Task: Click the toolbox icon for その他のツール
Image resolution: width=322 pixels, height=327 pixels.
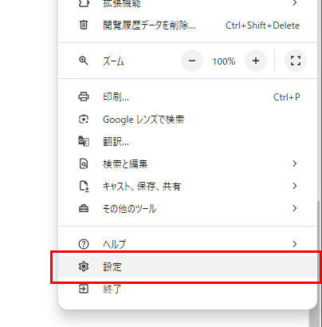Action: click(x=84, y=208)
